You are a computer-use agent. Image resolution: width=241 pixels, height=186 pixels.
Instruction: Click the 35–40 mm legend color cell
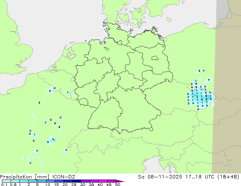(x=94, y=181)
